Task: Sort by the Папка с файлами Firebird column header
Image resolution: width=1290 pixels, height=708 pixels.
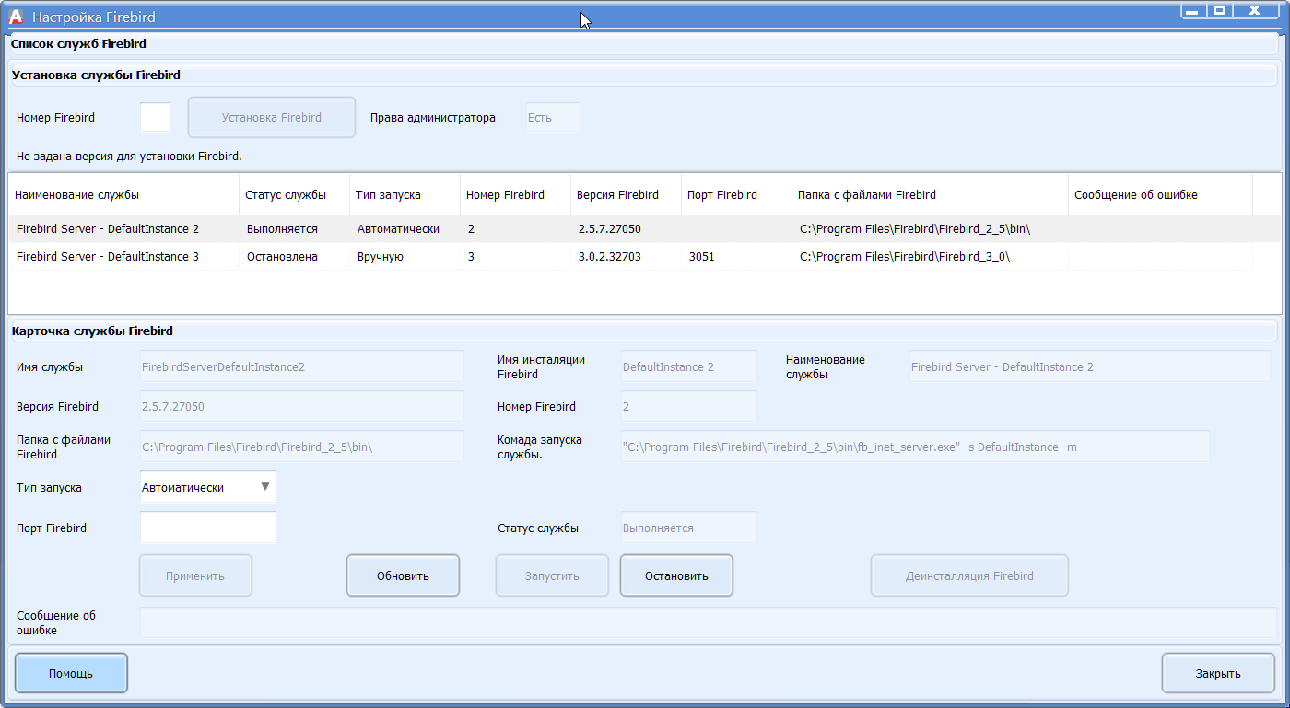Action: tap(930, 194)
